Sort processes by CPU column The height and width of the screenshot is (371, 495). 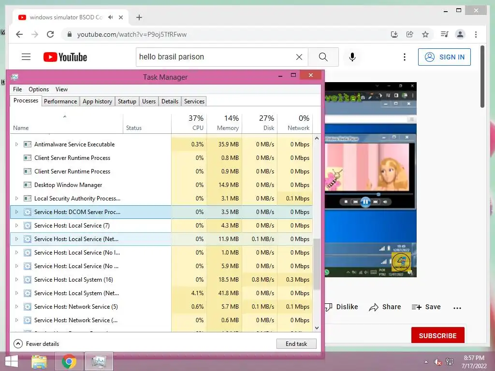pyautogui.click(x=189, y=123)
